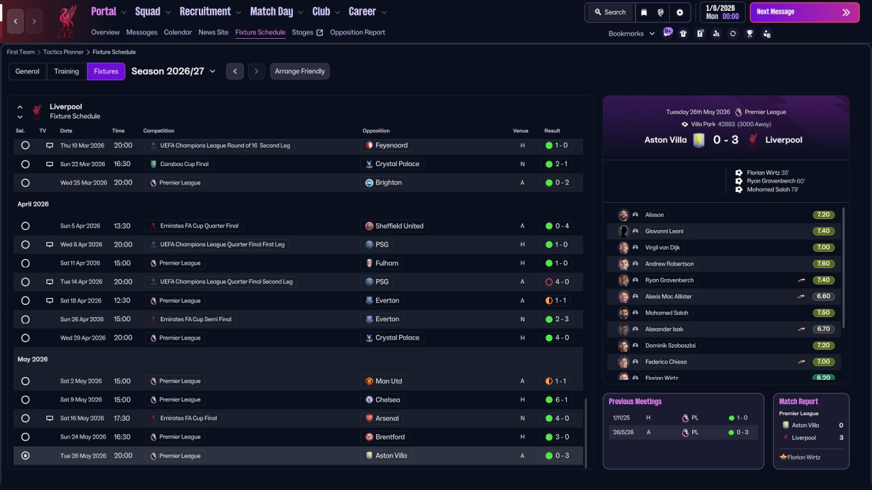Click the circular arrows icon in the bookmarks row

click(733, 33)
